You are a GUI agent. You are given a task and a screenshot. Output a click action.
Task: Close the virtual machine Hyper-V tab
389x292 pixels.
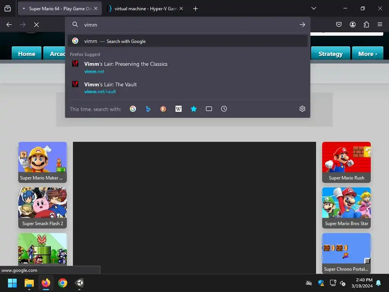[x=181, y=8]
